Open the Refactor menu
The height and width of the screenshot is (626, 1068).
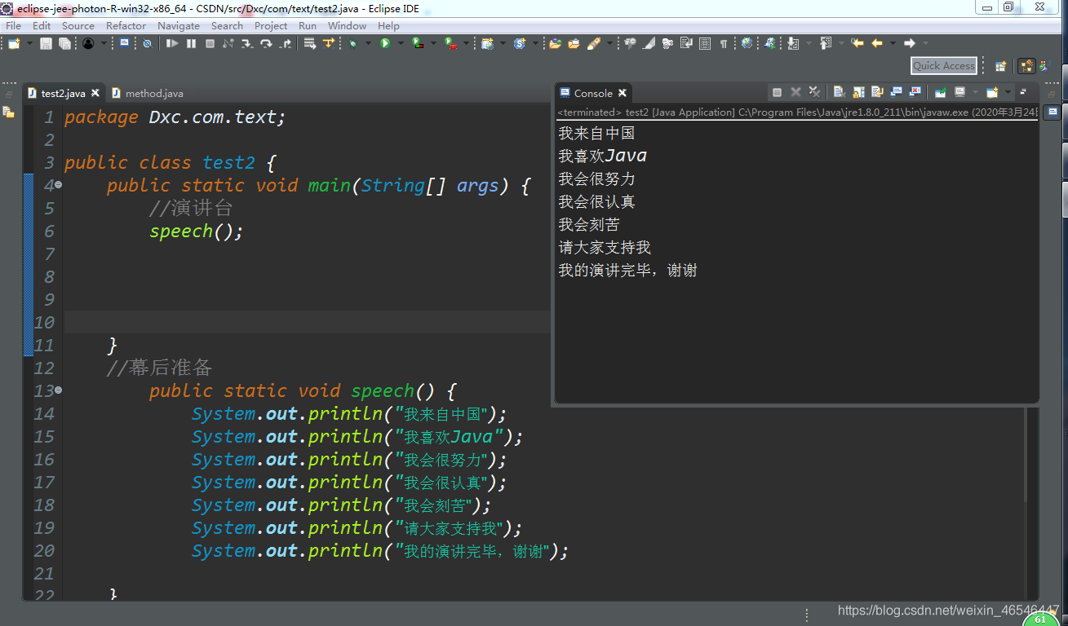(126, 25)
